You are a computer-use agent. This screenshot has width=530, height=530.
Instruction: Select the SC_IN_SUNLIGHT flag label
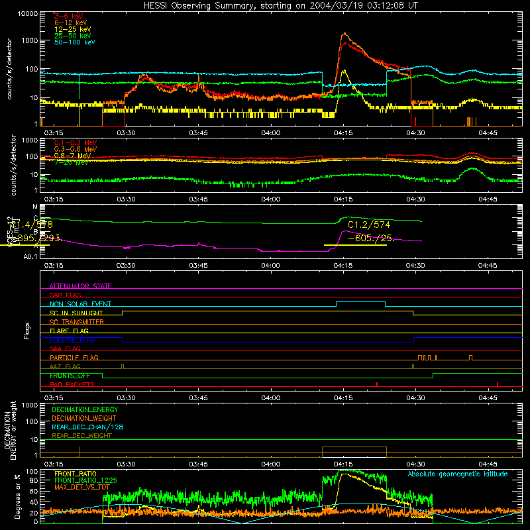pyautogui.click(x=76, y=313)
